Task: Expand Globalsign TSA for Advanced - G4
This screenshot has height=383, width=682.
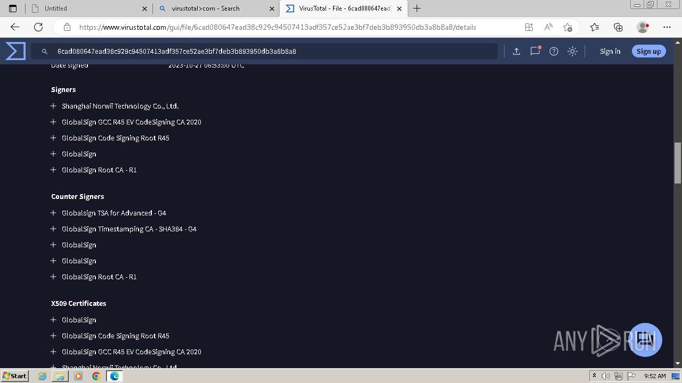Action: point(53,213)
